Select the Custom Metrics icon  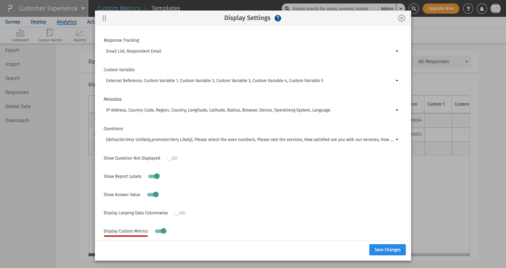coord(50,35)
